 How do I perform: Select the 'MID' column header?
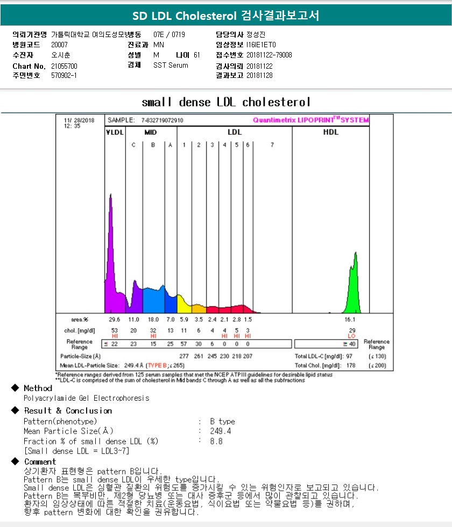point(151,132)
